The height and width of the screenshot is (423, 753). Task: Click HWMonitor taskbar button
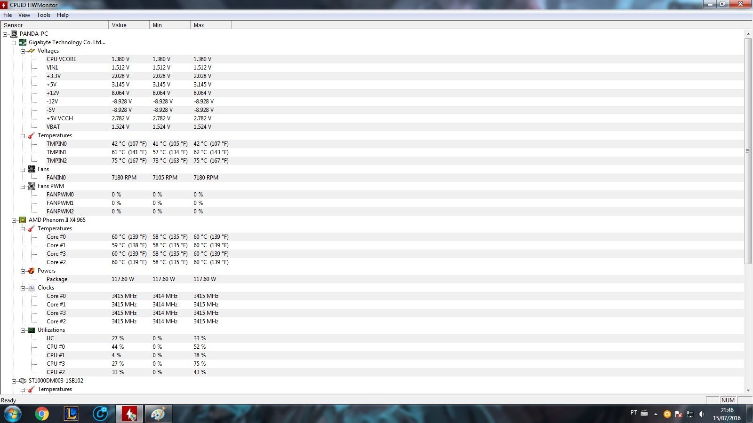point(129,414)
